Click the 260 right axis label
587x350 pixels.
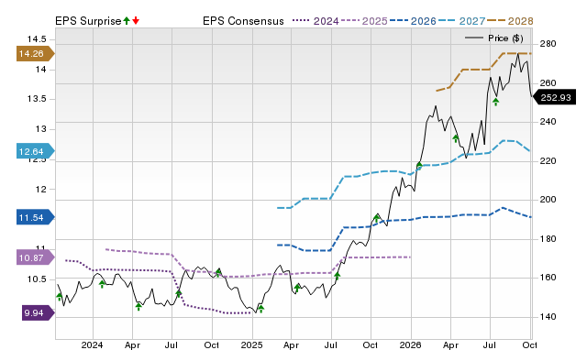pos(548,83)
